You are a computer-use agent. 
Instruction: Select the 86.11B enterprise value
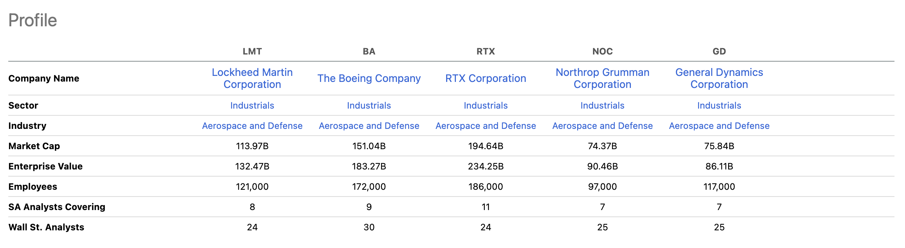719,166
